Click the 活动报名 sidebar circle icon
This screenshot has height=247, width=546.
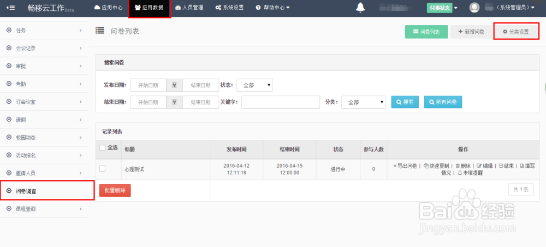9,155
